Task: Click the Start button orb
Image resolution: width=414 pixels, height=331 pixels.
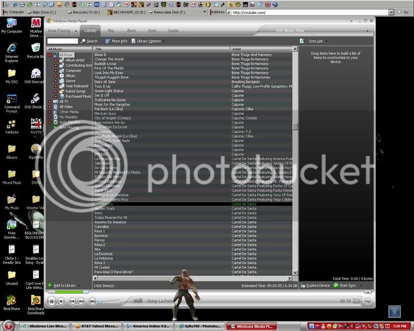Action: (x=9, y=326)
